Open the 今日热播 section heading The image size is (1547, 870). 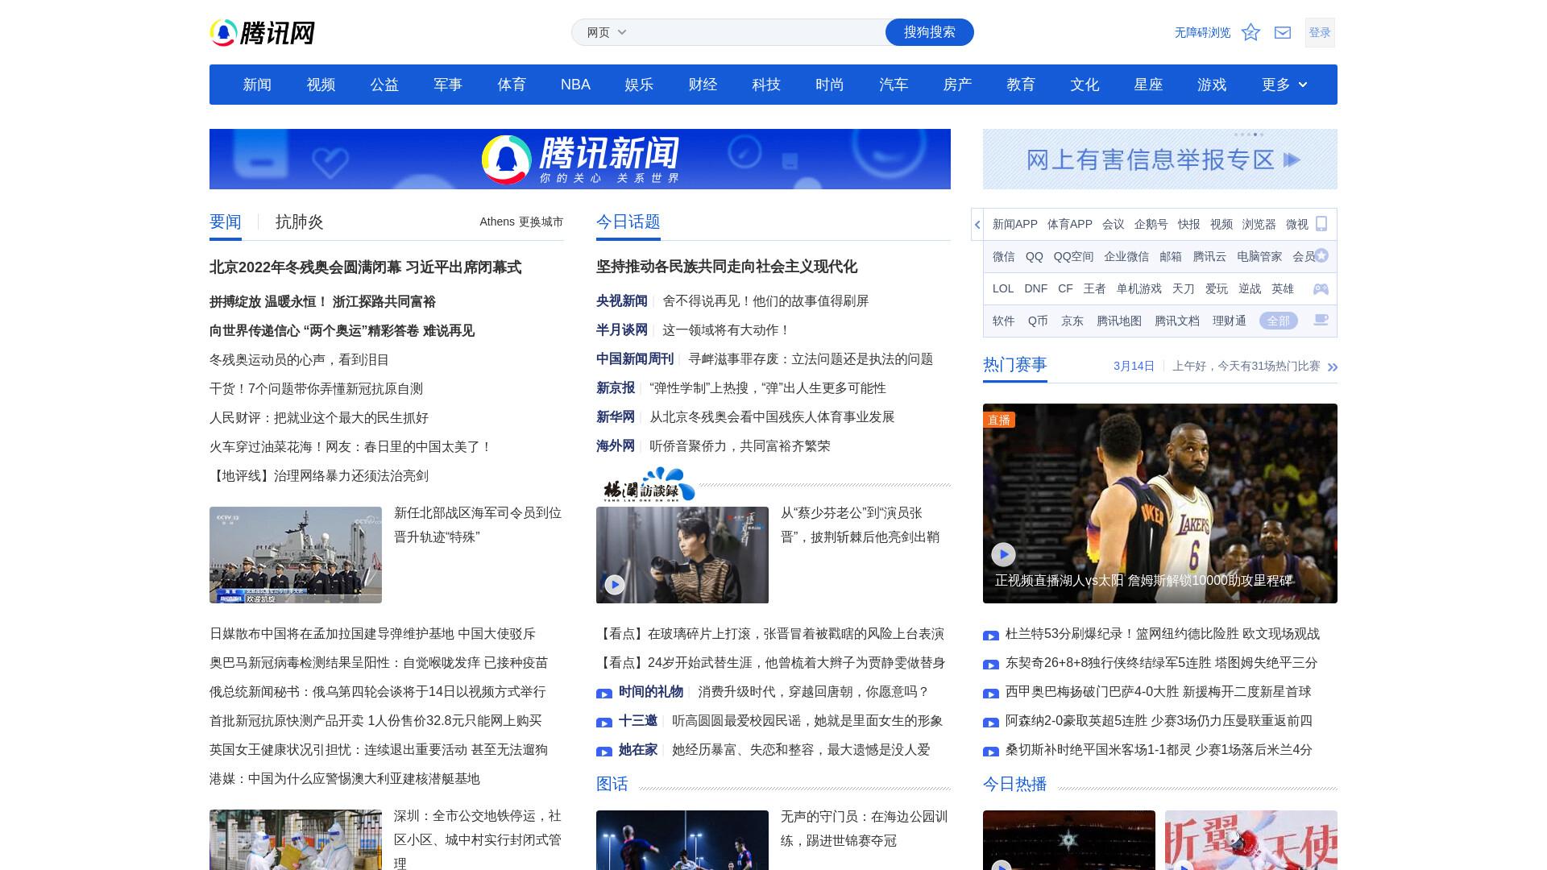click(x=1015, y=784)
